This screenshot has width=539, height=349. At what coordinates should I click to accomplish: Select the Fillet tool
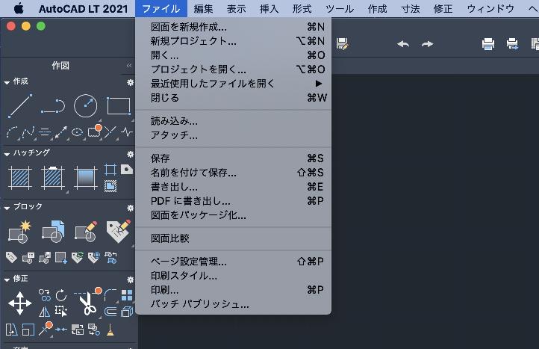[110, 295]
